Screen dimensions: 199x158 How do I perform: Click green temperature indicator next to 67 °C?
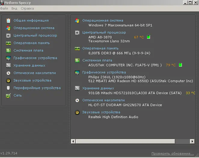tap(148, 37)
